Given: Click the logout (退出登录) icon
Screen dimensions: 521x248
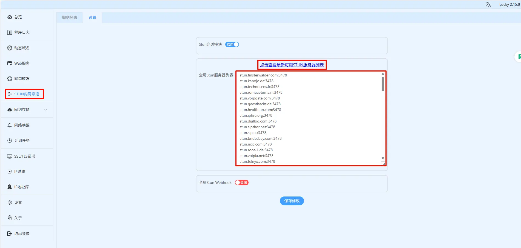Looking at the screenshot, I should [x=10, y=233].
